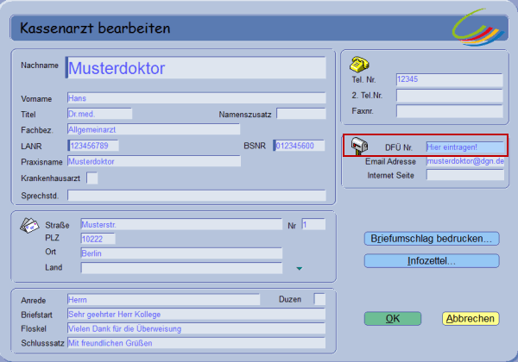Click the address card icon next to Straße

[27, 227]
